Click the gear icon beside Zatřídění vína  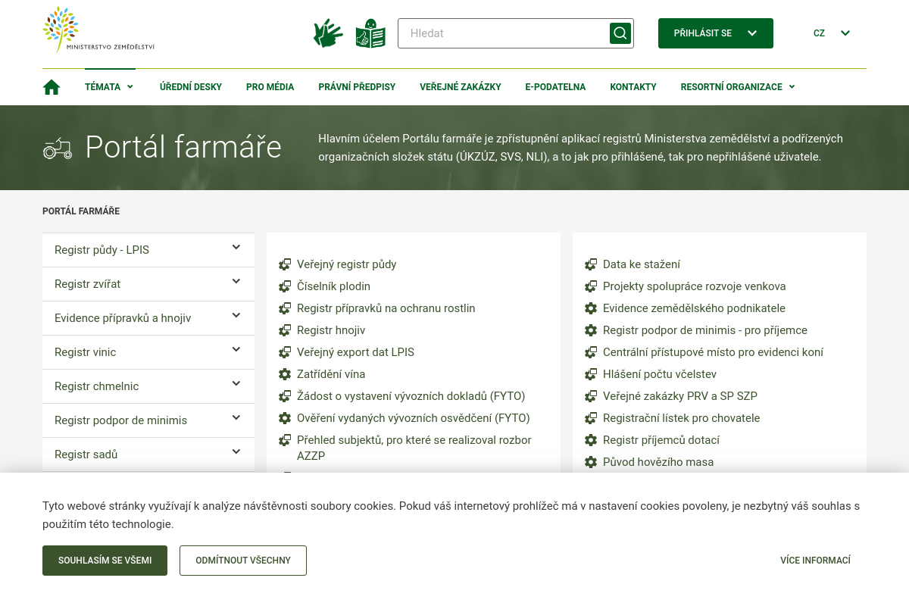pyautogui.click(x=285, y=374)
